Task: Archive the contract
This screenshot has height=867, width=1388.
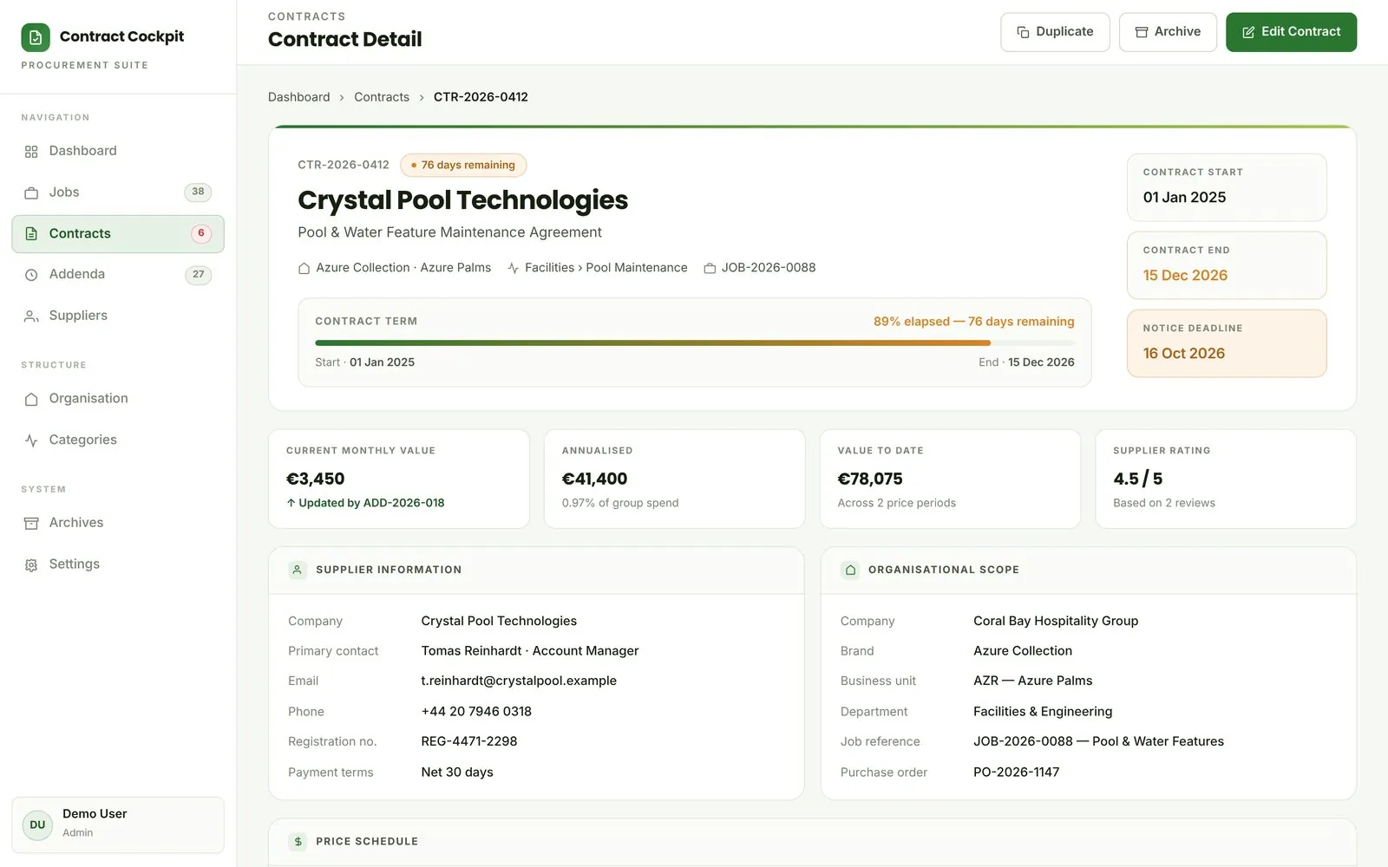Action: 1168,32
